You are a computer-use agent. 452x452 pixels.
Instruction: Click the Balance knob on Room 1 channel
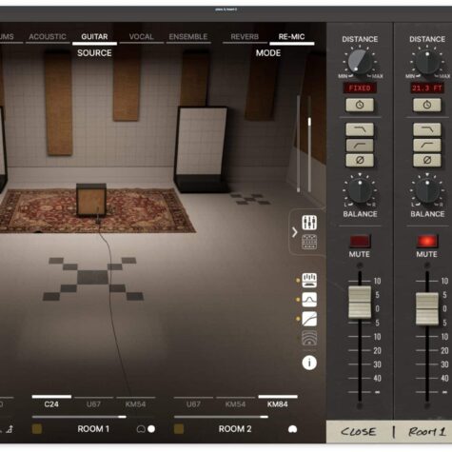[427, 190]
